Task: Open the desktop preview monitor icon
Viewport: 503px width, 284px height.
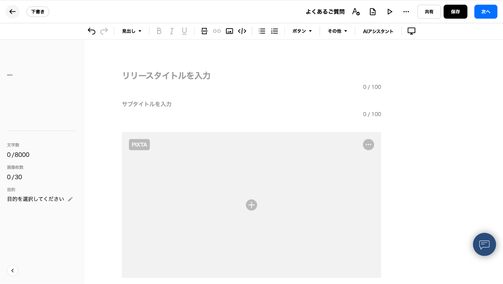Action: click(411, 31)
